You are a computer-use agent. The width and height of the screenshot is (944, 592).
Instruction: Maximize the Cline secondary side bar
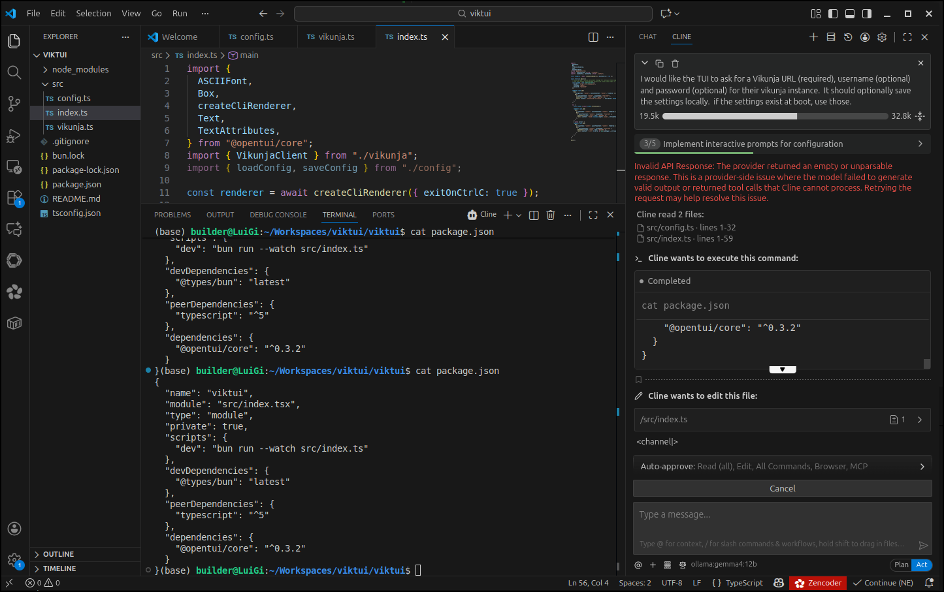(907, 37)
